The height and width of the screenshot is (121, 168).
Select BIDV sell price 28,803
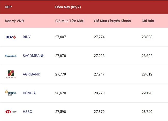point(147,37)
